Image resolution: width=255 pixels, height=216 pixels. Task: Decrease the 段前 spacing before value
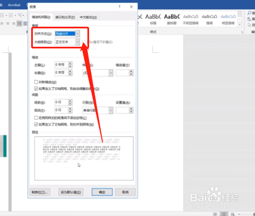[x=70, y=104]
